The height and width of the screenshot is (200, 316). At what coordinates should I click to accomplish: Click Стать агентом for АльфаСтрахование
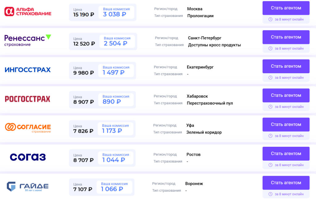(x=286, y=8)
